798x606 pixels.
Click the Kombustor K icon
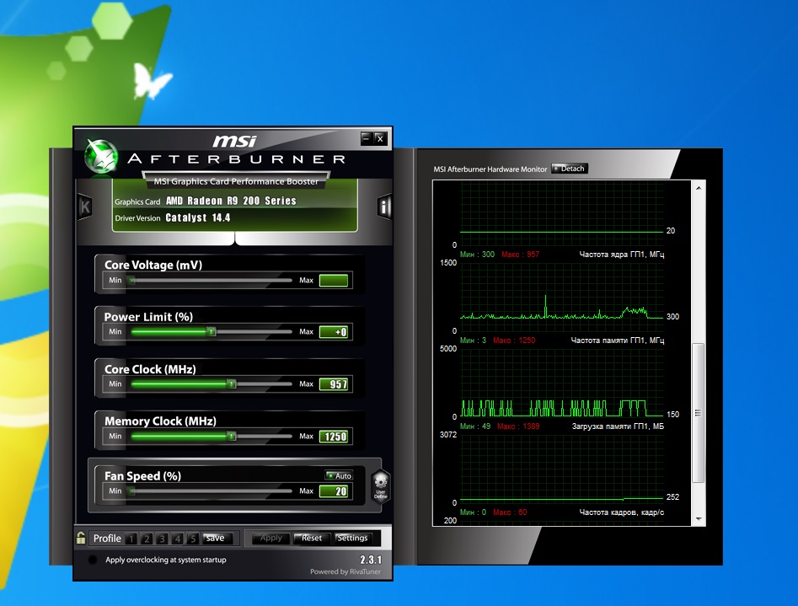[x=85, y=206]
